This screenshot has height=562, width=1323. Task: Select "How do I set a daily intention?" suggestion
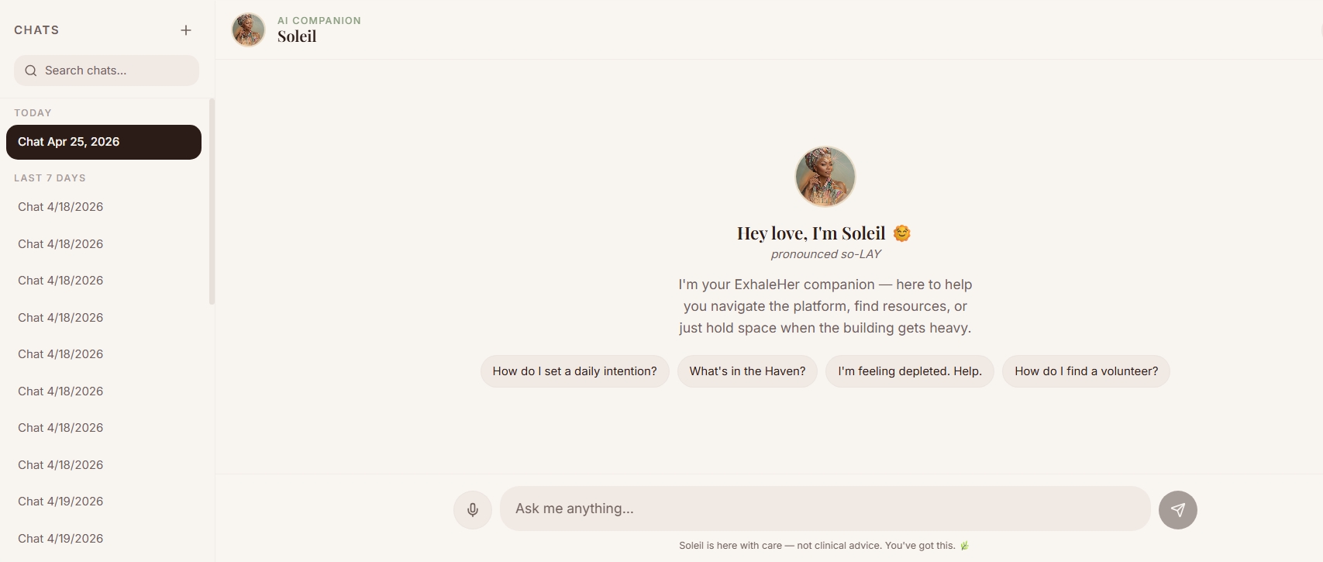(x=574, y=371)
